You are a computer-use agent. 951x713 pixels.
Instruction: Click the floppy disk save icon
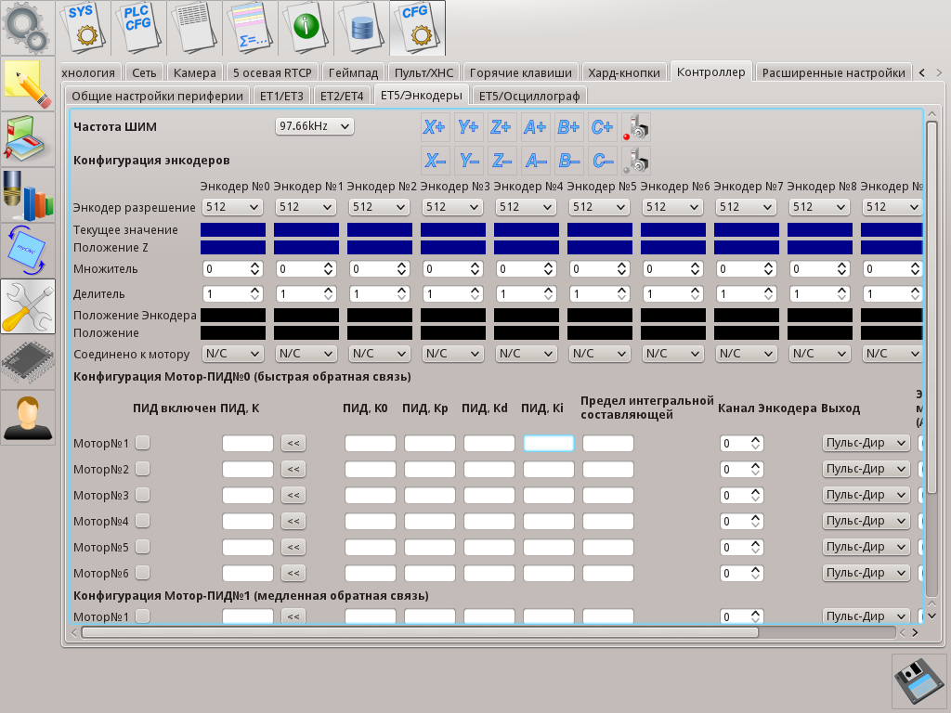coord(918,681)
